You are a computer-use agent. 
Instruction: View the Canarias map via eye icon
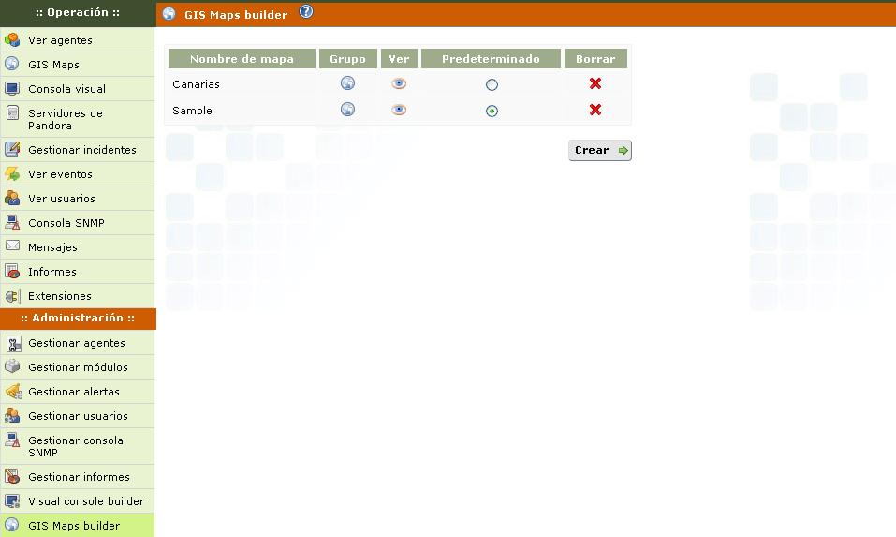pos(399,83)
